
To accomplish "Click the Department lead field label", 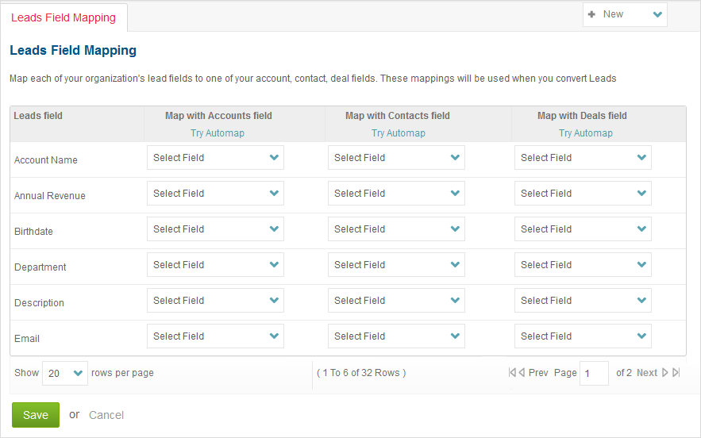I will 40,267.
